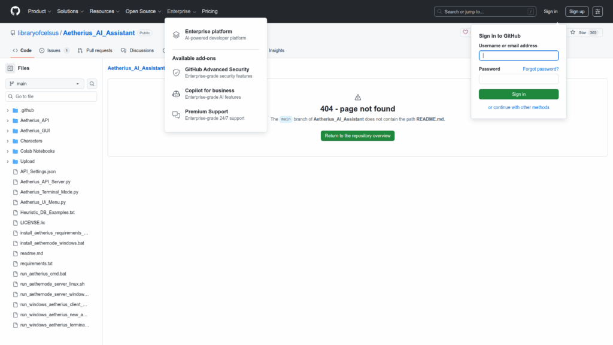
Task: Open the GitHub home logo
Action: (15, 11)
